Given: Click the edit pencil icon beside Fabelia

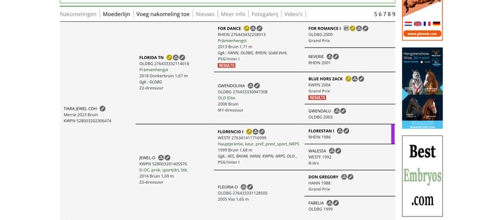Looking at the screenshot, I should click(336, 203).
